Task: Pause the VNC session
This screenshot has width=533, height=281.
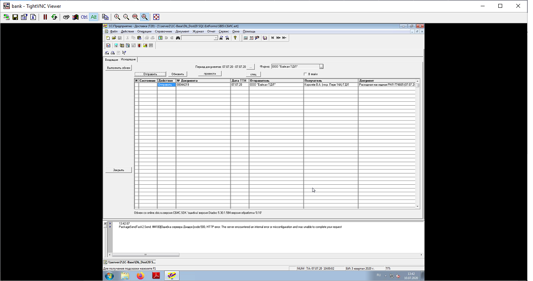Action: click(x=45, y=17)
